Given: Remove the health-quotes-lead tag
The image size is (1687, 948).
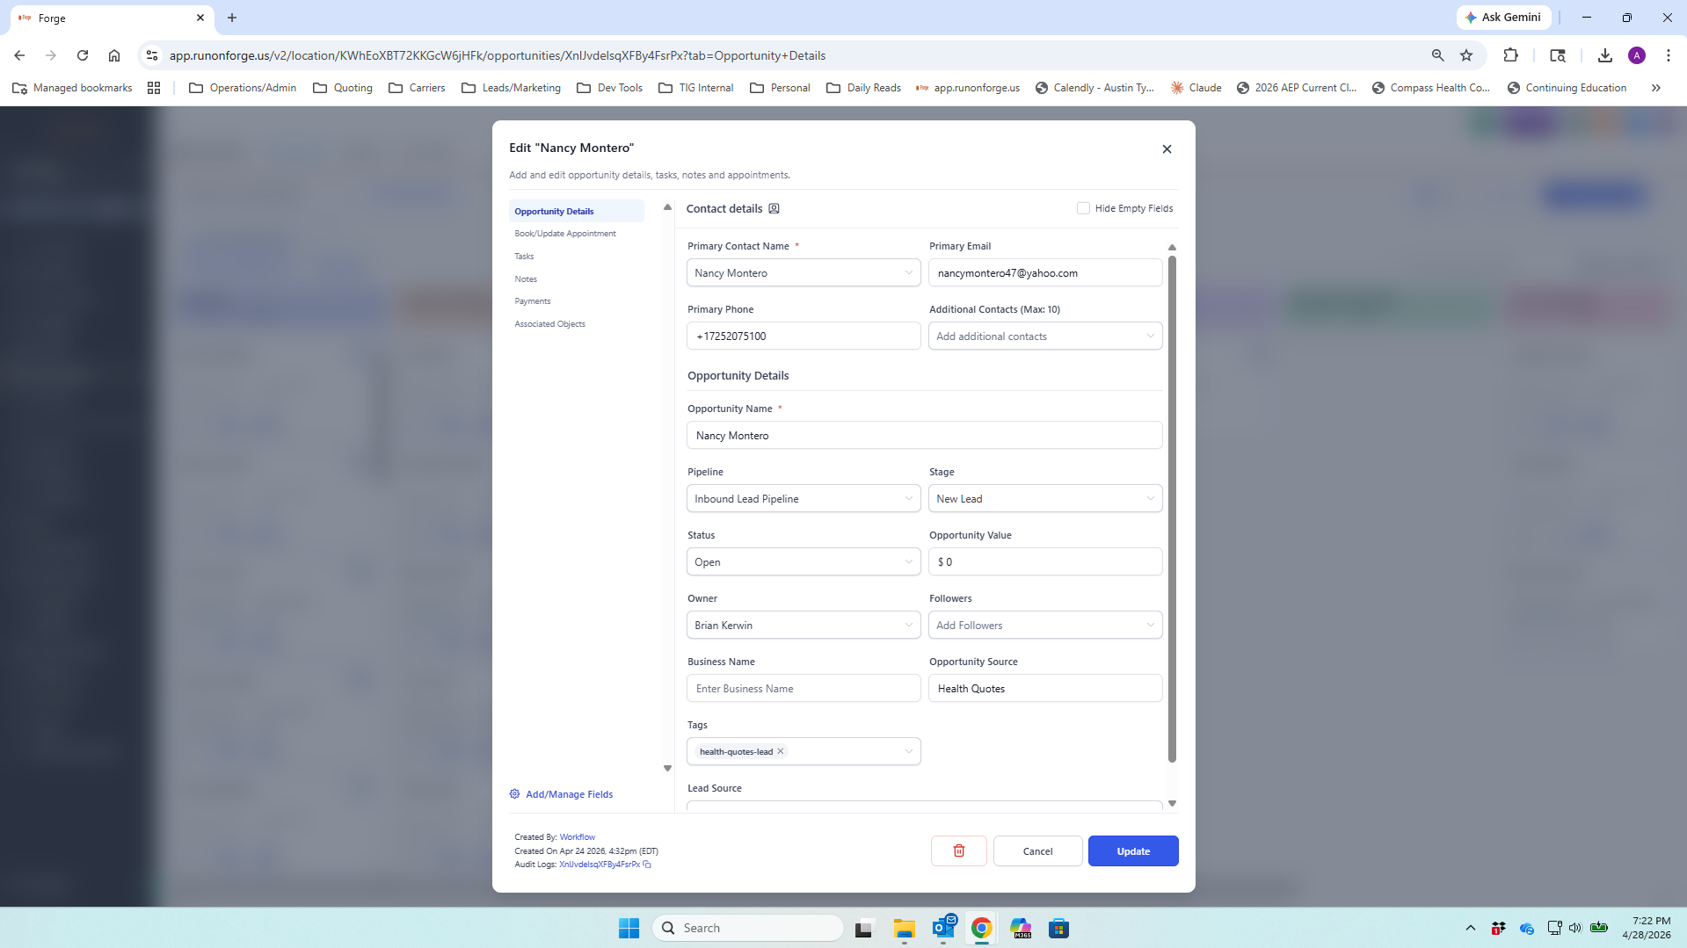Looking at the screenshot, I should (780, 751).
